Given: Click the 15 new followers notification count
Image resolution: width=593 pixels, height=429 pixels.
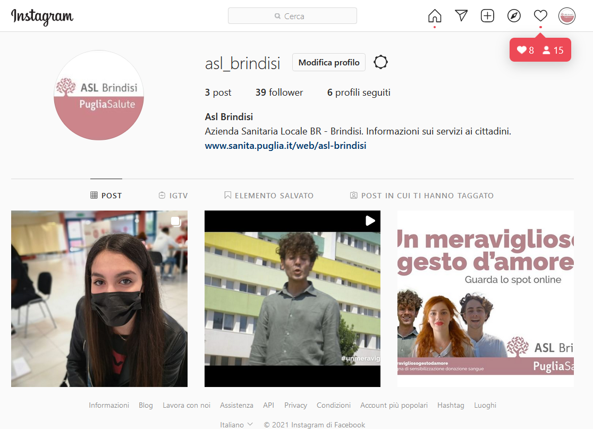Looking at the screenshot, I should [x=553, y=50].
